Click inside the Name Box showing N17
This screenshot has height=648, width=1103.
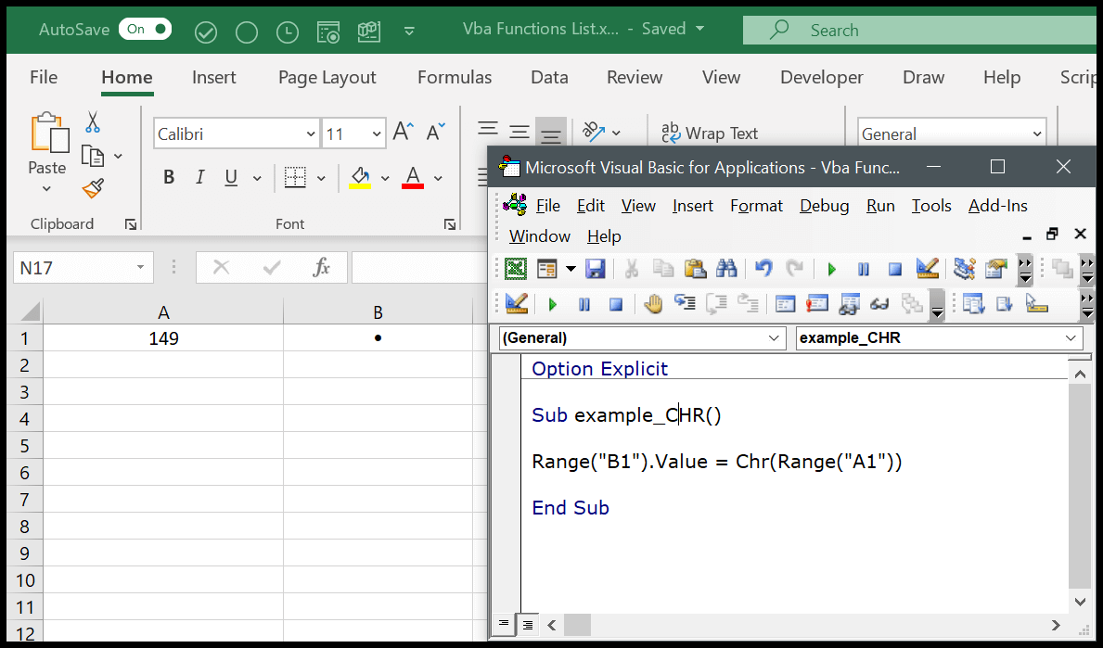click(74, 267)
